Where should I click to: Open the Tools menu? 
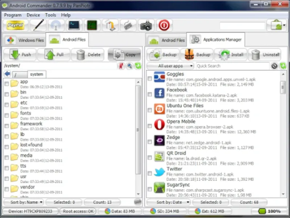(50, 15)
